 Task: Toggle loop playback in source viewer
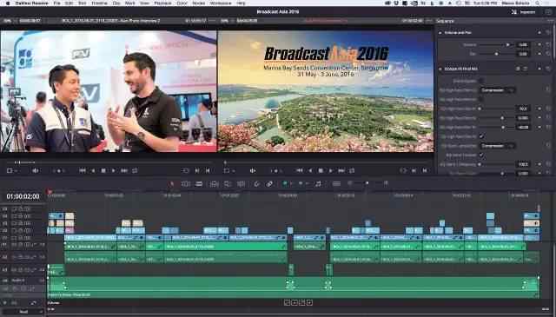[135, 171]
